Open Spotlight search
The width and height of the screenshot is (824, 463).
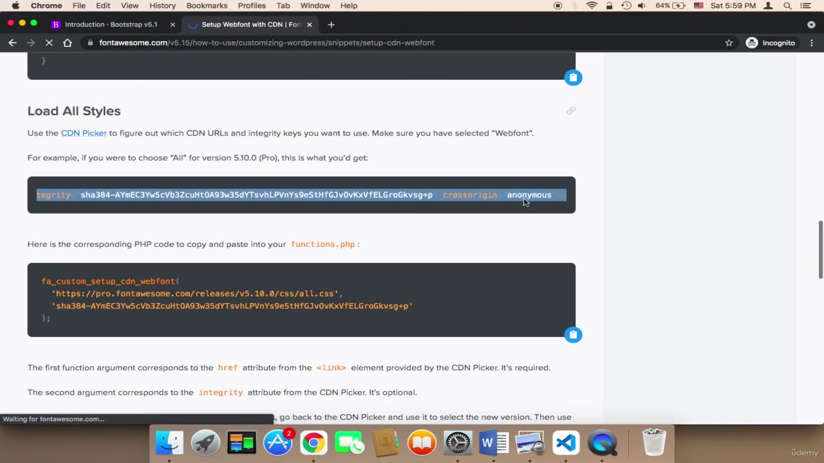787,6
